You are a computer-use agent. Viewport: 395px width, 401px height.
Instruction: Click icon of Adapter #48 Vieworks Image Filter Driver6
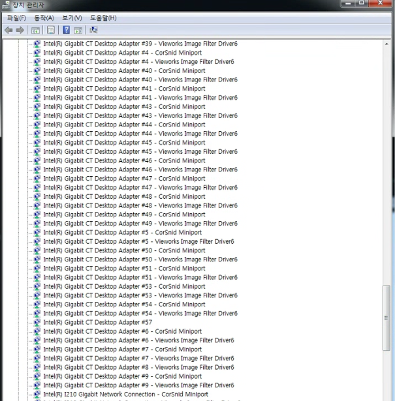(37, 205)
